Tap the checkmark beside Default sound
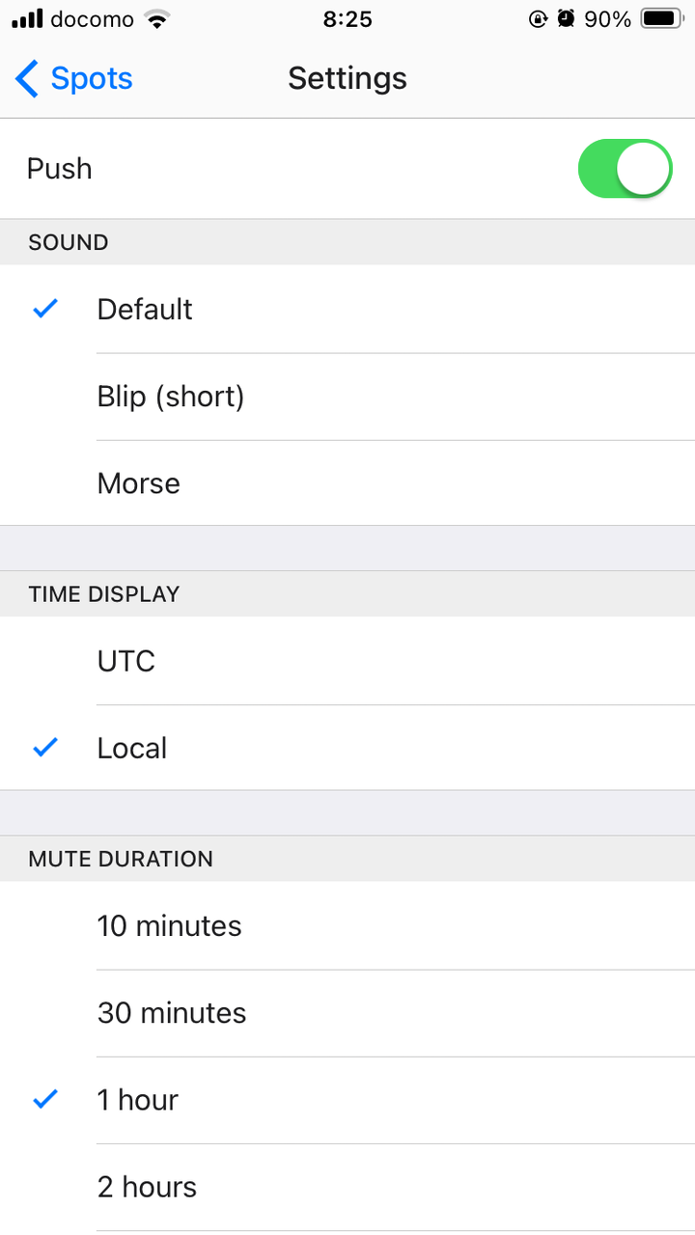The width and height of the screenshot is (695, 1235). click(x=45, y=309)
